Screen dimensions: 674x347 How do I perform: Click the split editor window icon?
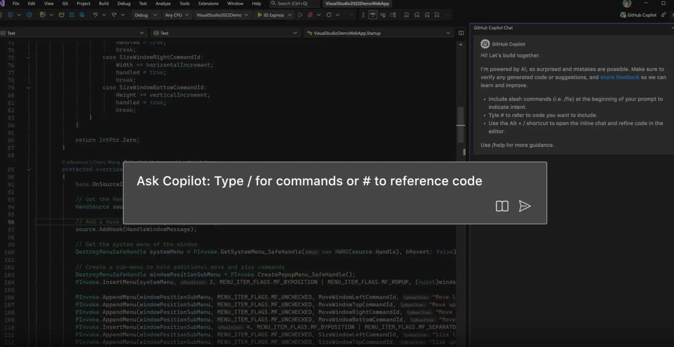pos(461,33)
